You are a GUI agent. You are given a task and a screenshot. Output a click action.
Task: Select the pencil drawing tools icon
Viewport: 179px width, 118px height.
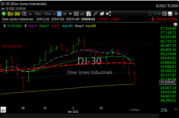point(95,14)
